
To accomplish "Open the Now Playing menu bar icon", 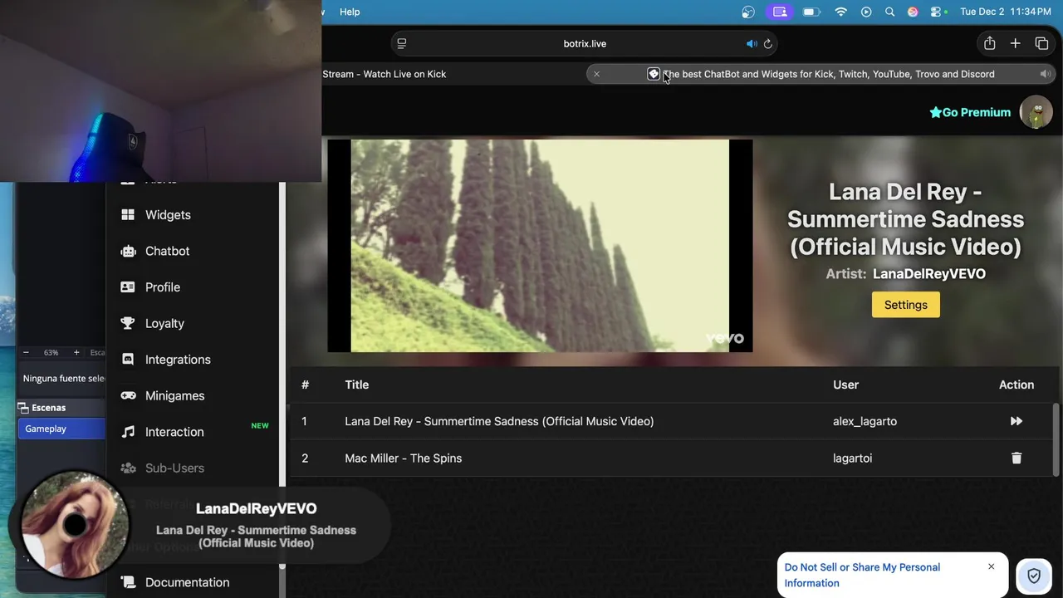I will point(866,12).
